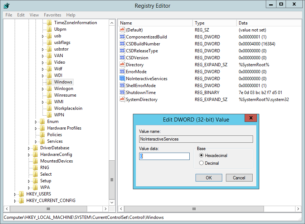Screen dimensions: 305x224
Task: Click the CSDBuildNumber DWORD icon
Action: point(122,44)
